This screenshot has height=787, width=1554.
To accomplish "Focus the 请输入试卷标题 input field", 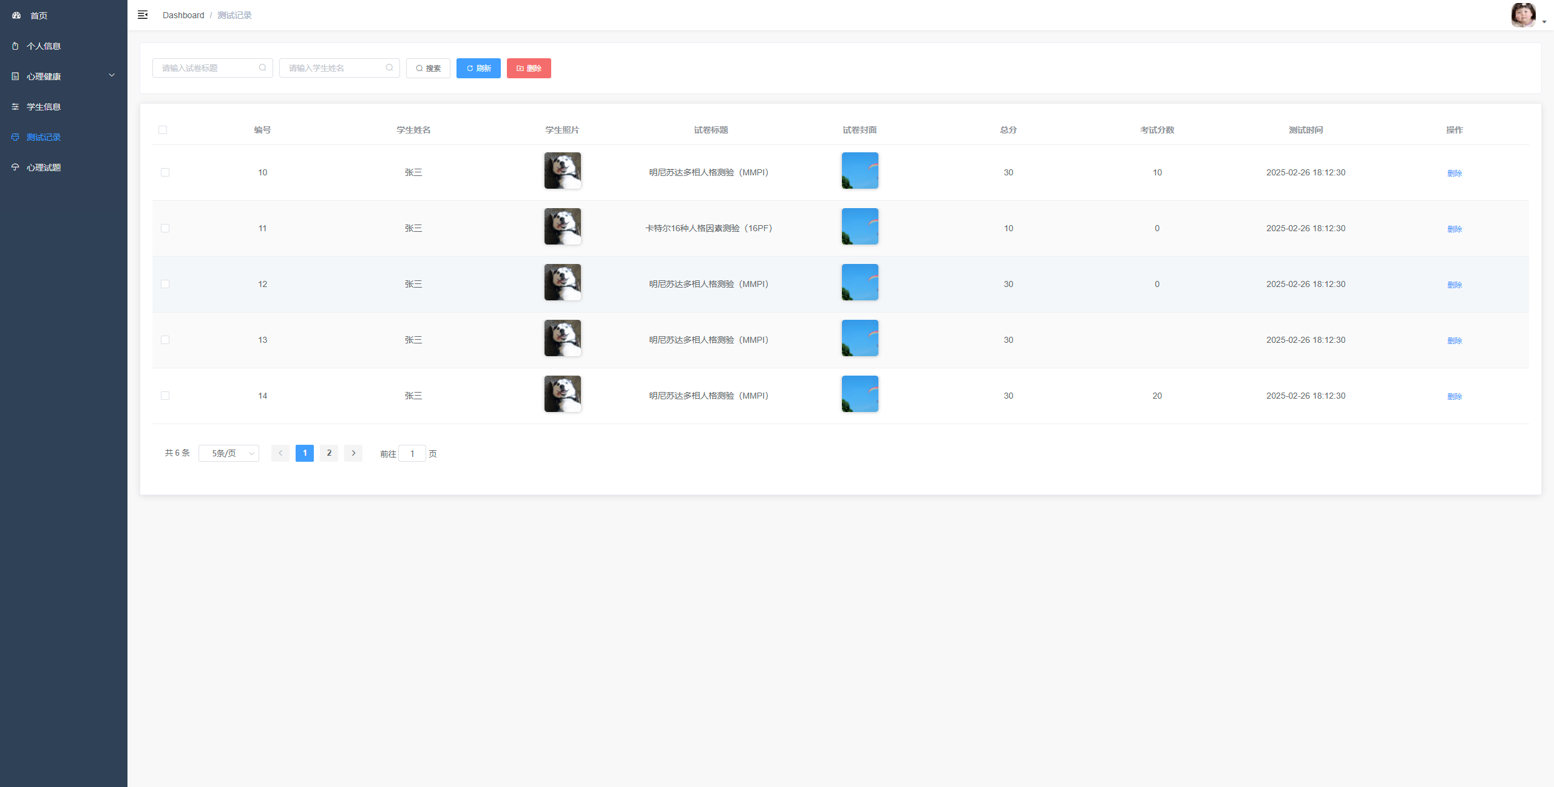I will pyautogui.click(x=212, y=68).
